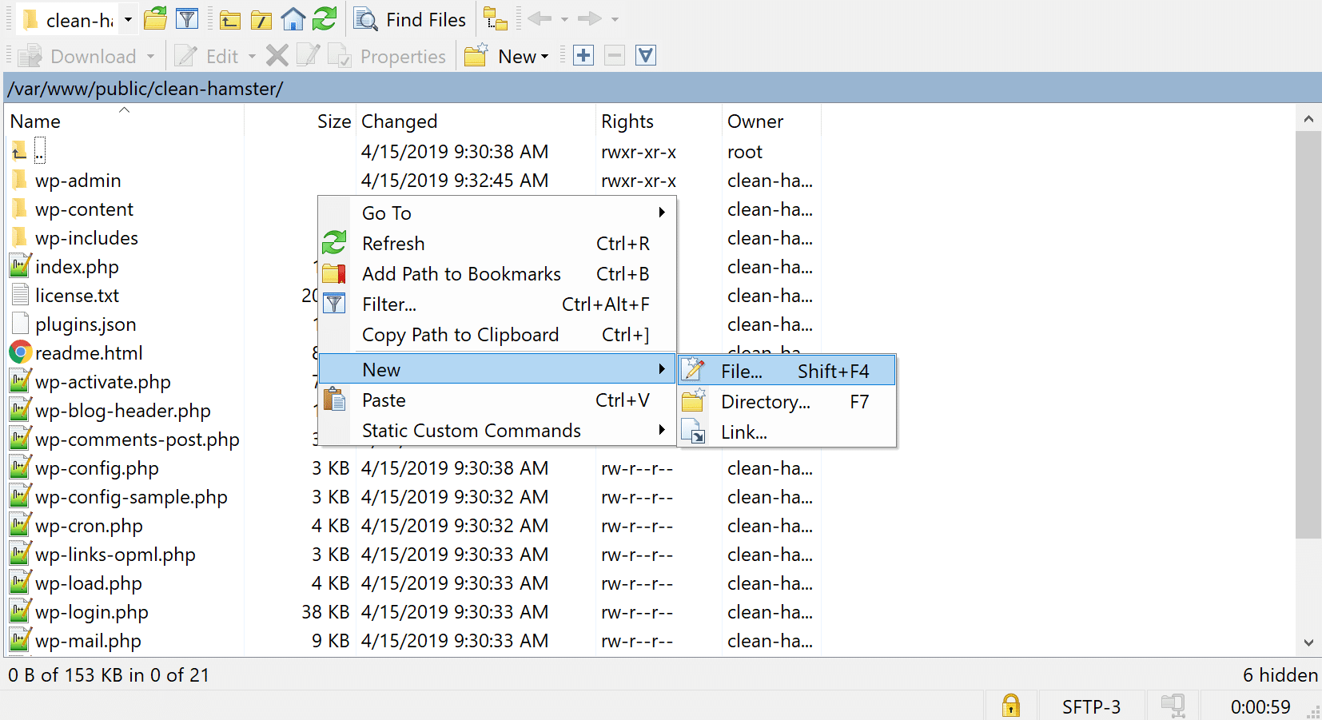Click the new folder icon next to New
The width and height of the screenshot is (1322, 720).
click(476, 55)
